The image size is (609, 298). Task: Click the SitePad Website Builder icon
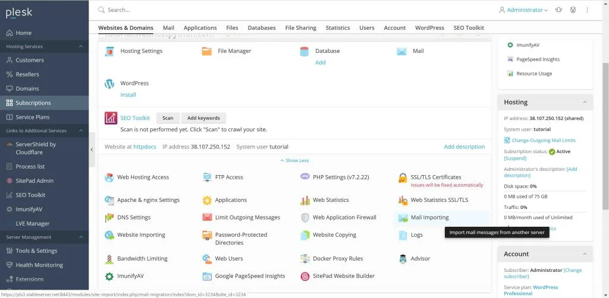[x=305, y=276]
